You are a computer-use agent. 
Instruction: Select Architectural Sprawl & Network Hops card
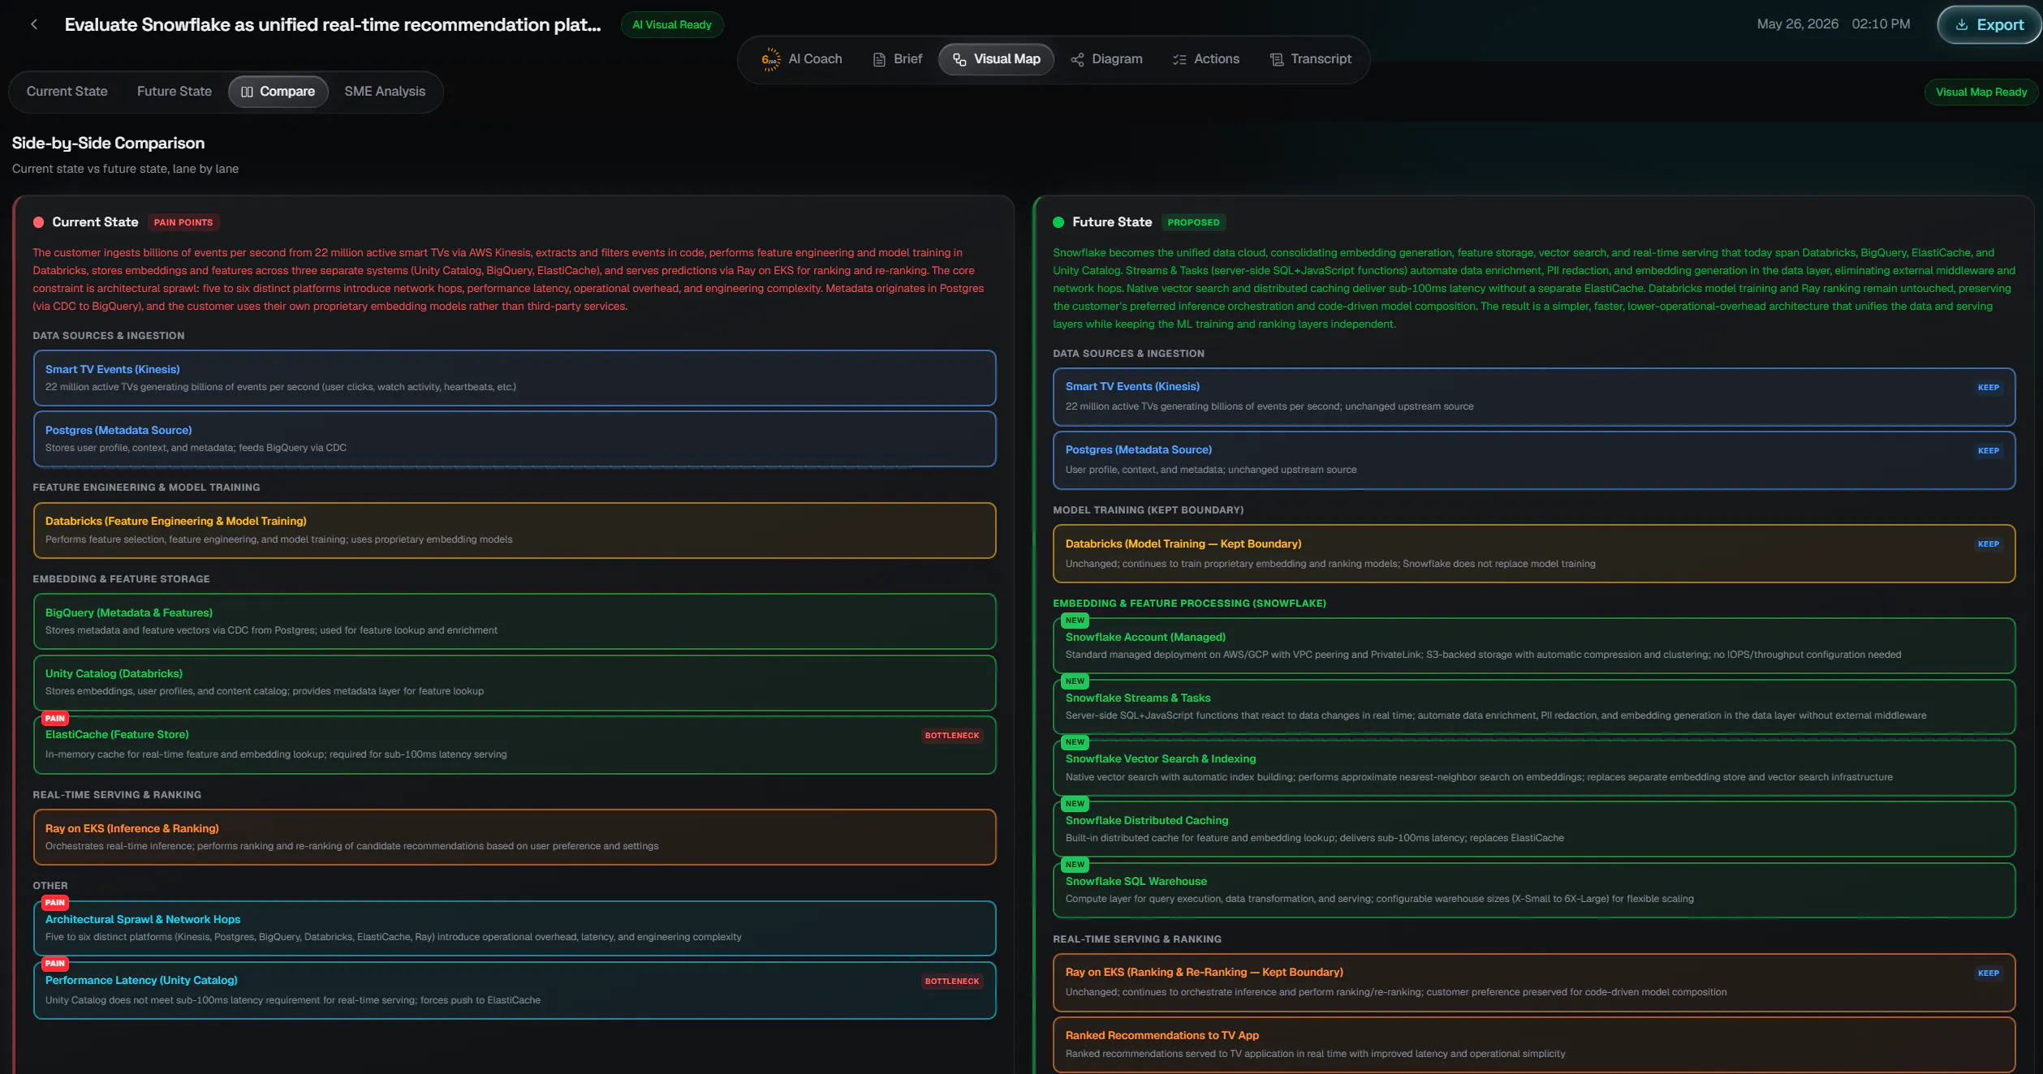(515, 928)
